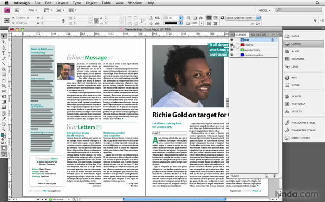Click the Go to Bridge icon
Viewport: 325px width, 202px height.
click(x=17, y=10)
